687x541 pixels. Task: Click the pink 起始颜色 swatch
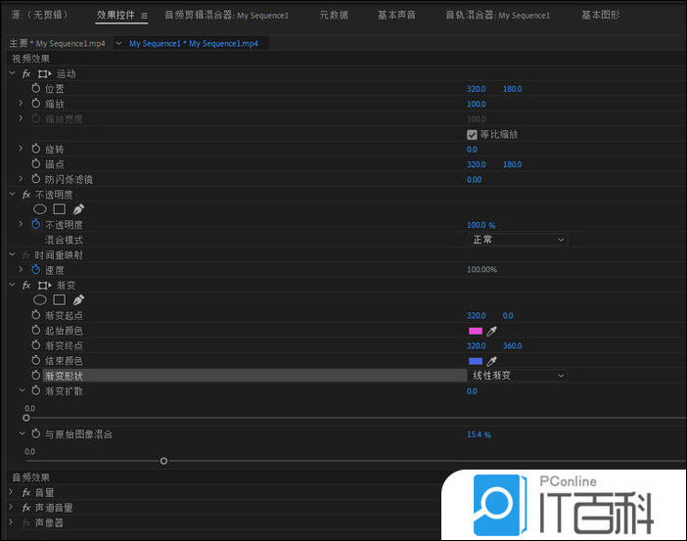click(x=476, y=332)
